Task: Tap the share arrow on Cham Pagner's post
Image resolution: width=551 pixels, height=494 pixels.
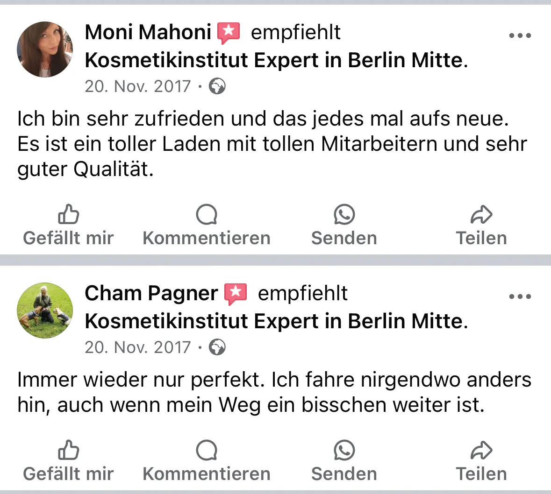Action: (x=481, y=451)
